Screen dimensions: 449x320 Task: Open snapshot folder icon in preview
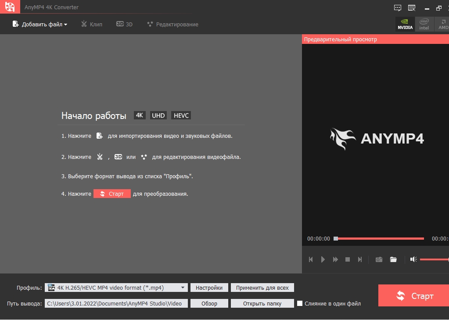coord(393,259)
